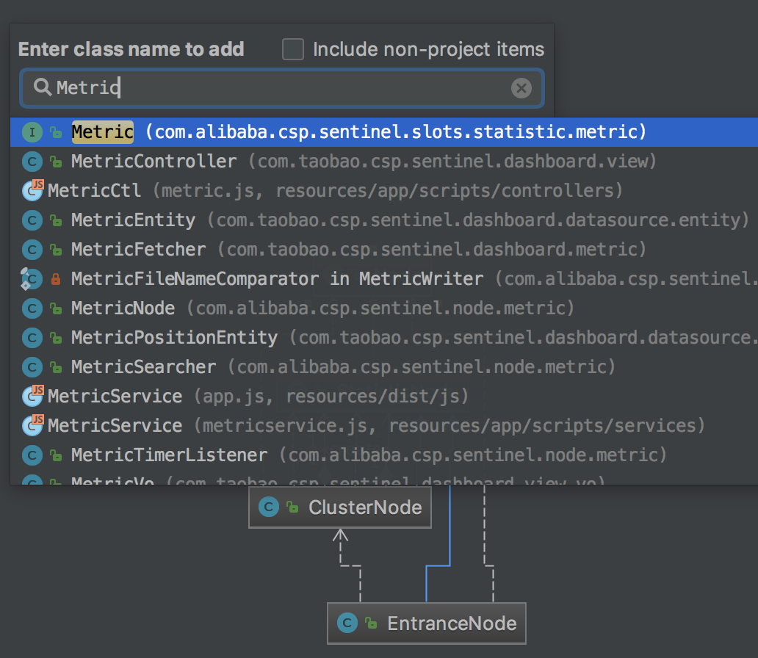This screenshot has height=658, width=758.
Task: Click into the class name search field
Action: [x=279, y=89]
